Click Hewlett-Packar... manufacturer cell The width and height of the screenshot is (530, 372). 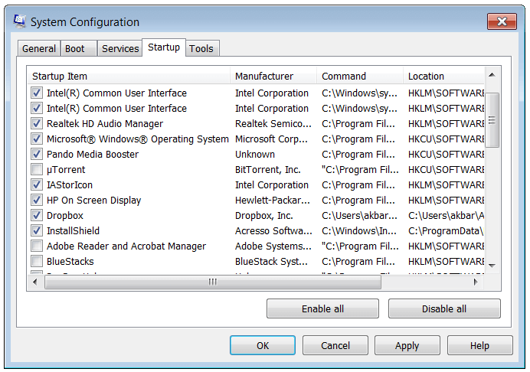pyautogui.click(x=273, y=201)
